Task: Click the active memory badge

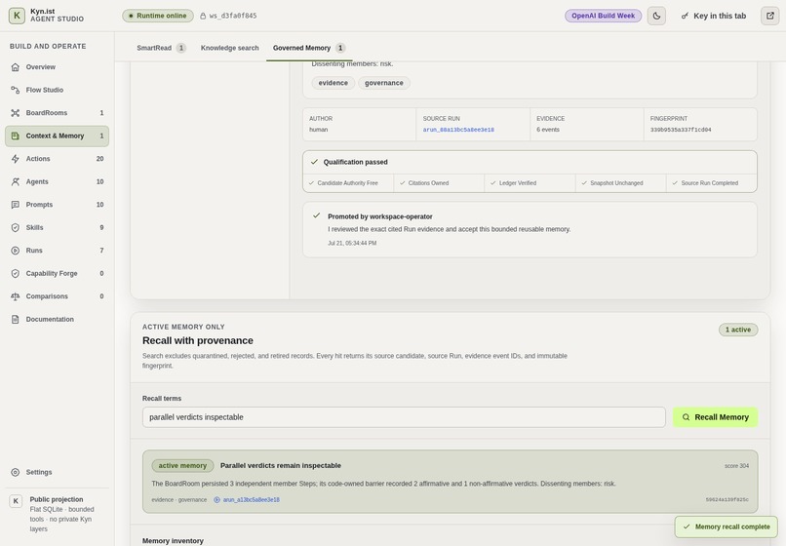Action: (x=182, y=466)
